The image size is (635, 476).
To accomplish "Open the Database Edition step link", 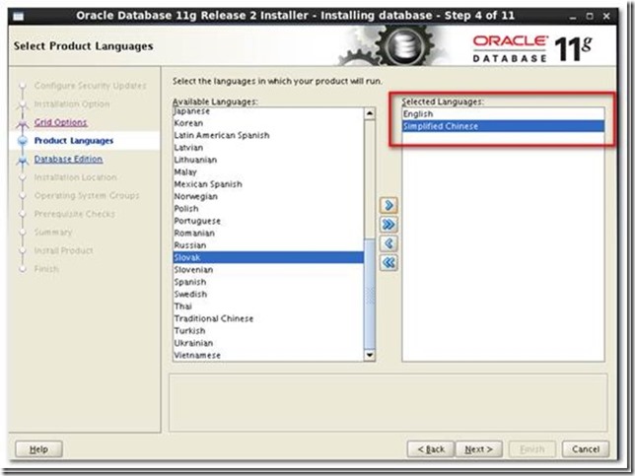I will (x=68, y=159).
